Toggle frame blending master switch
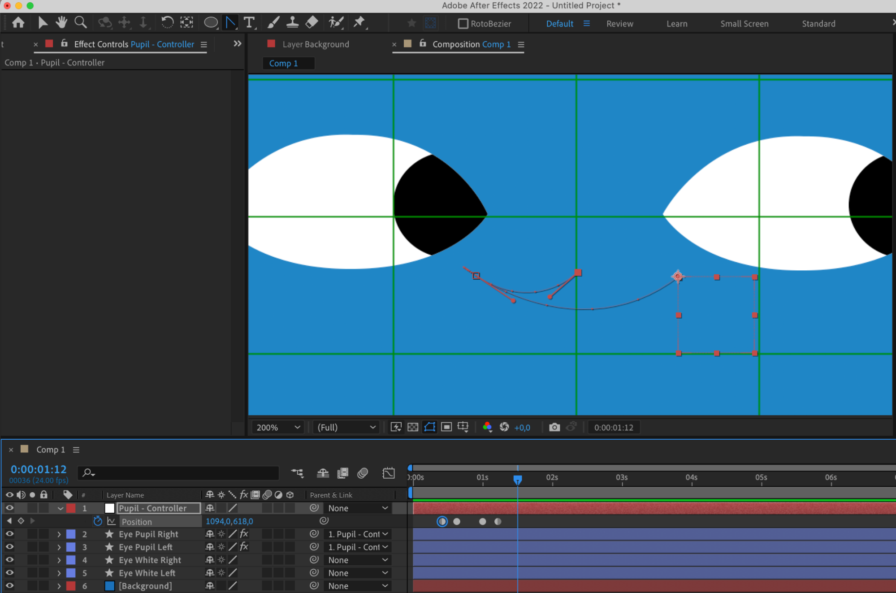Viewport: 896px width, 593px height. (x=343, y=473)
